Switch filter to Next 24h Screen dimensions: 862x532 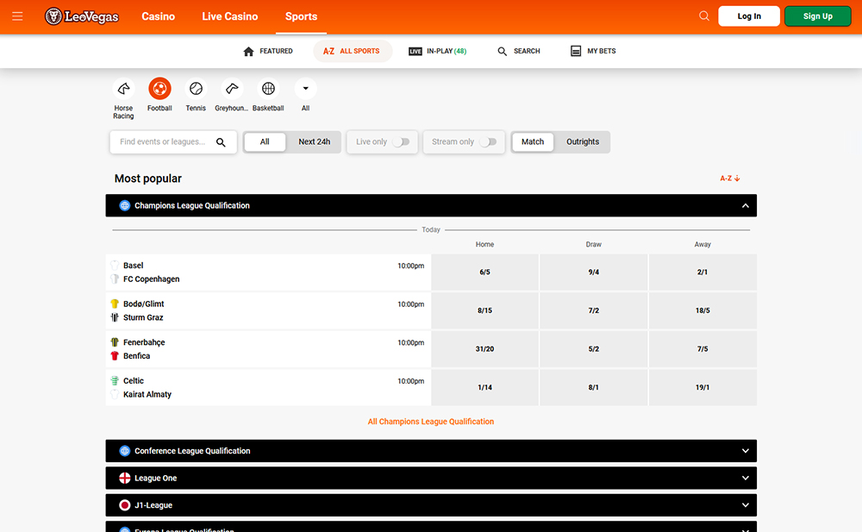pos(314,142)
